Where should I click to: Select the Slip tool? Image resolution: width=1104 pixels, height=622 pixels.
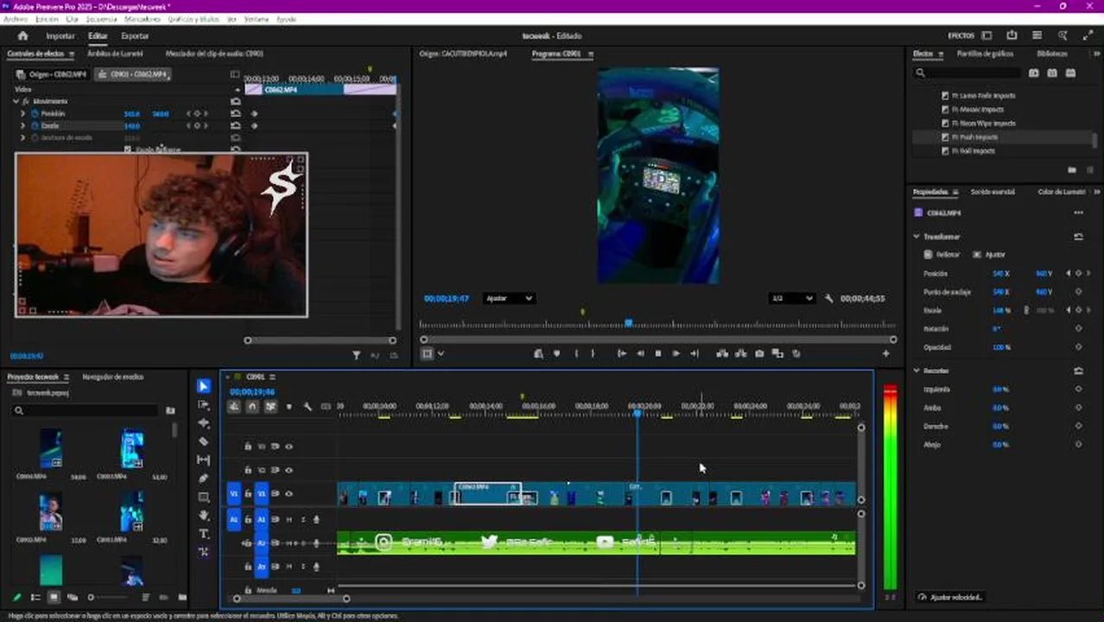[203, 460]
